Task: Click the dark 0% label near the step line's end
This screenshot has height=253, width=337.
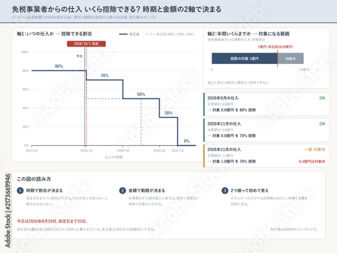Action: coord(187,141)
